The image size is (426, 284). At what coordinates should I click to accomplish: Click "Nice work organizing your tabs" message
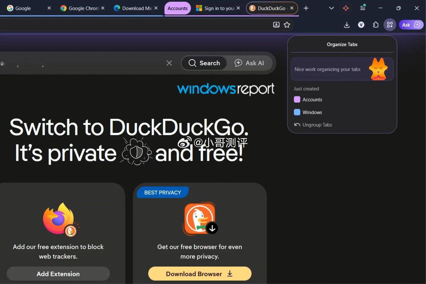click(327, 69)
